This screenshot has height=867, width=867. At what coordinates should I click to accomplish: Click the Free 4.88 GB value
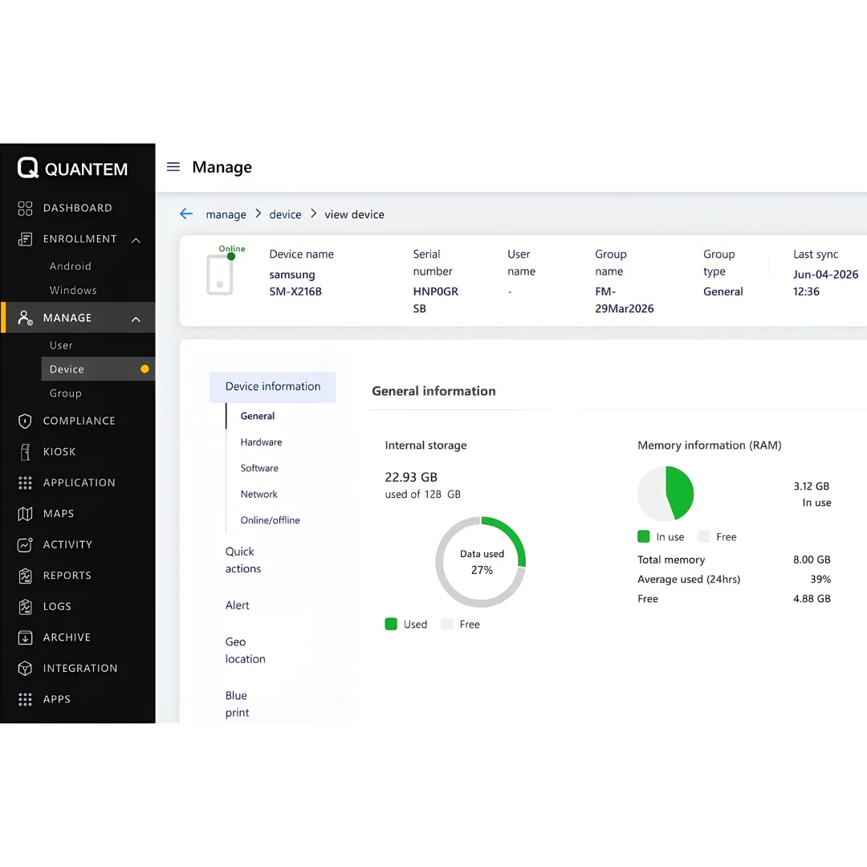tap(812, 598)
